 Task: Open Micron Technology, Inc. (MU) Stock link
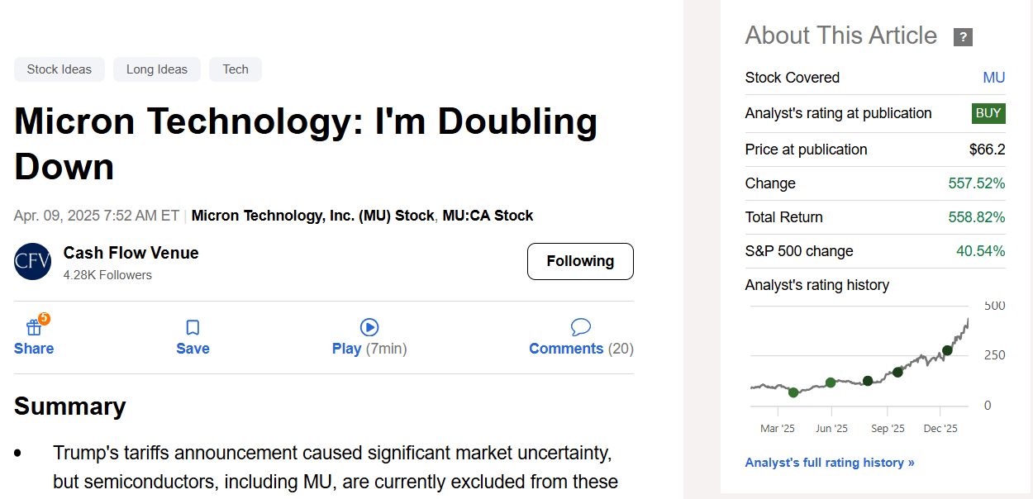(312, 216)
